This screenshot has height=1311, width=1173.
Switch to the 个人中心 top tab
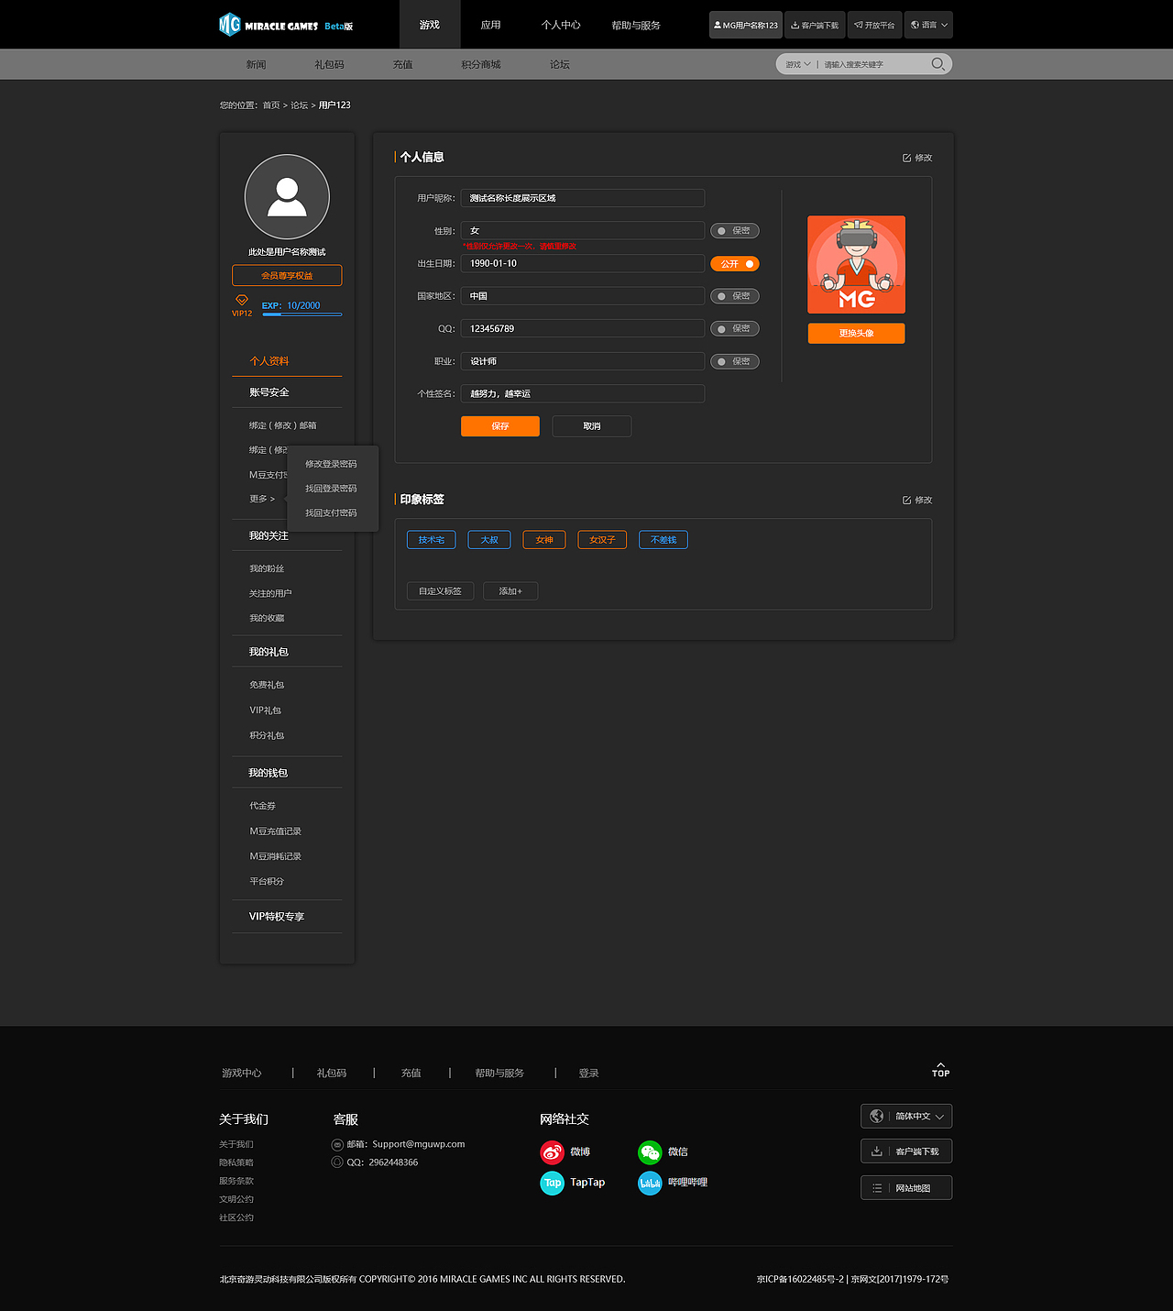pos(561,25)
